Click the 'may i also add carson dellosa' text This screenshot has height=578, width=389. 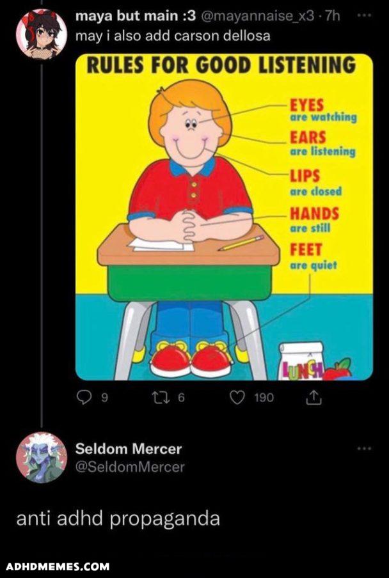pyautogui.click(x=173, y=36)
